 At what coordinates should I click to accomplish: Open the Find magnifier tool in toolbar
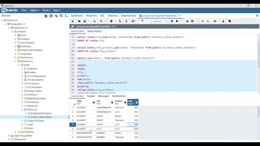101,21
